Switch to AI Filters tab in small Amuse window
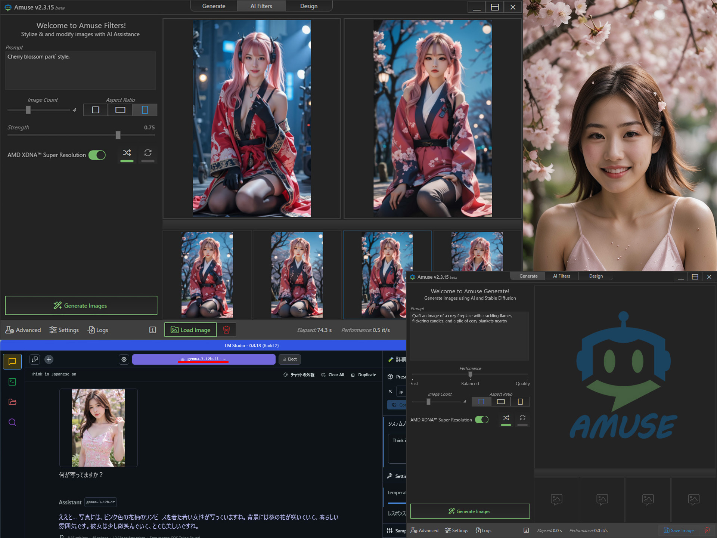The width and height of the screenshot is (717, 538). [561, 276]
